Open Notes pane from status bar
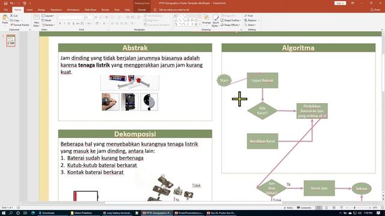 [x=288, y=208]
